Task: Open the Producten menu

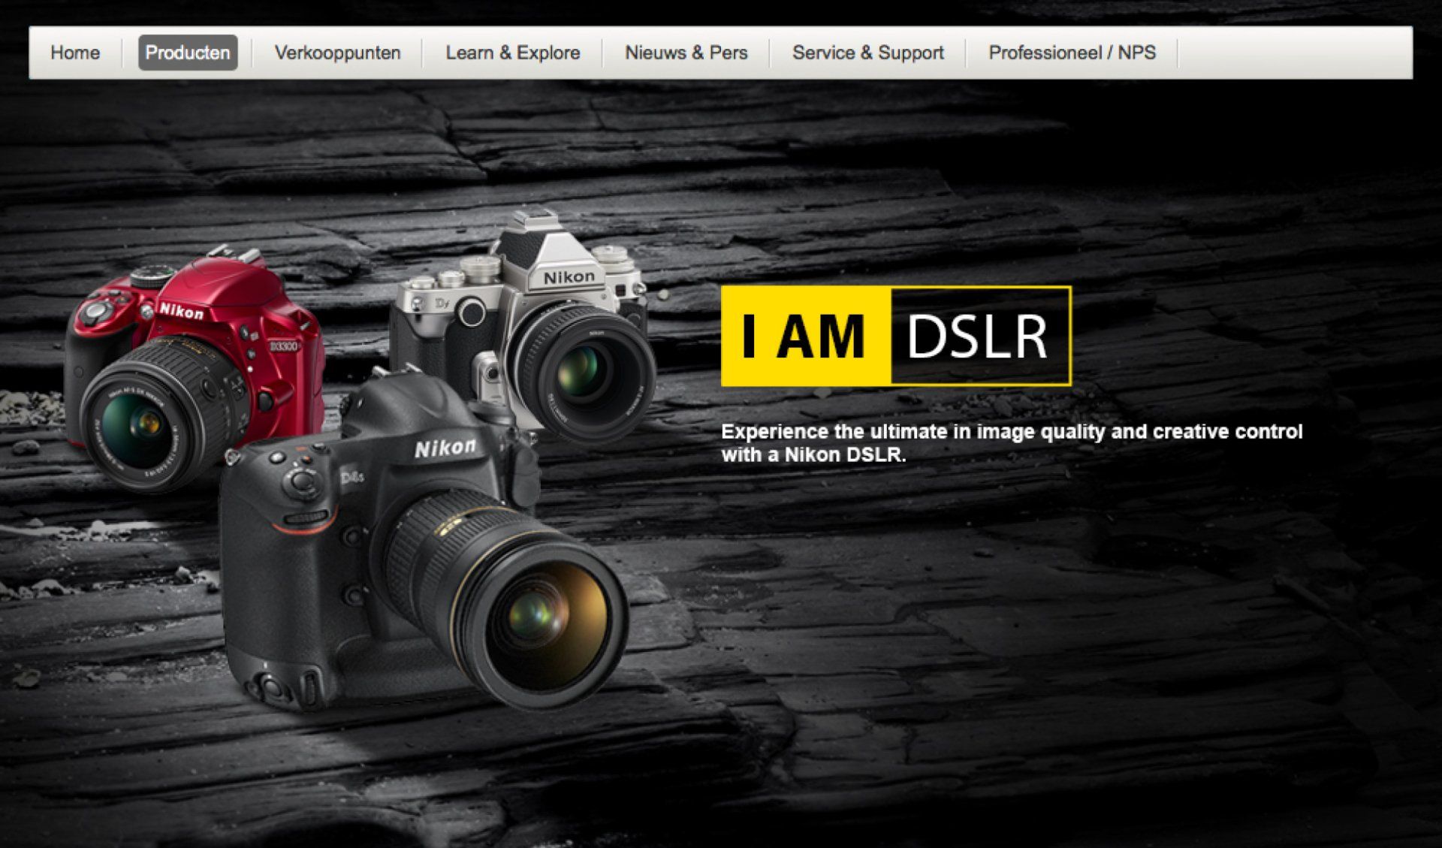Action: [188, 53]
